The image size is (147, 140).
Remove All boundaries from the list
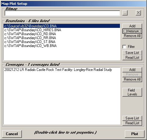[x=132, y=36]
